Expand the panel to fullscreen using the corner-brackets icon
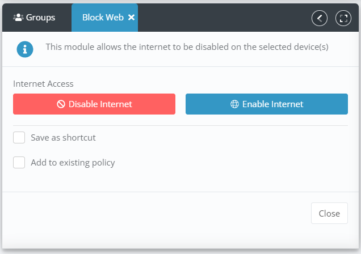 (x=343, y=18)
